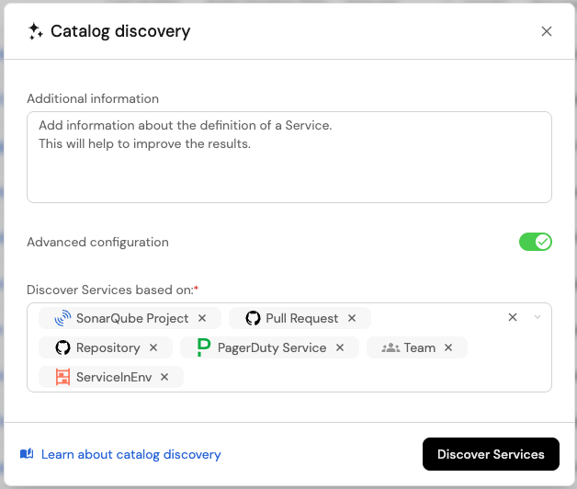The image size is (577, 489).
Task: Expand the Discover Services dropdown chevron
Action: (x=537, y=317)
